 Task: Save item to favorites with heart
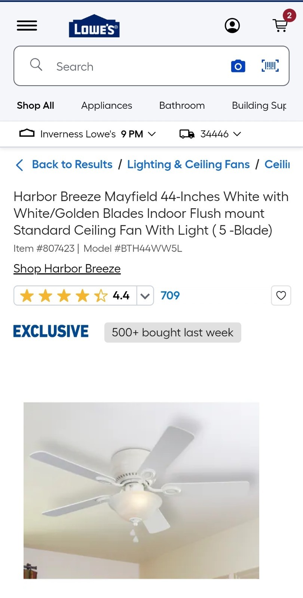coord(281,296)
